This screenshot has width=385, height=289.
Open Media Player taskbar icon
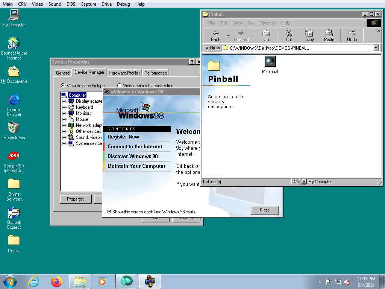(x=103, y=281)
